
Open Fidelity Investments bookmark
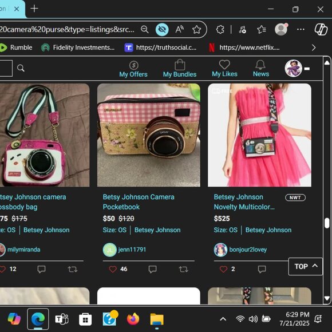click(x=78, y=48)
